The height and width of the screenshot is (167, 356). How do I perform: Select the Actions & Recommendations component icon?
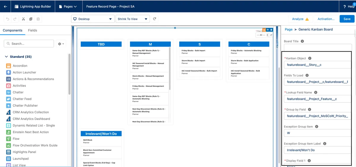[8, 79]
